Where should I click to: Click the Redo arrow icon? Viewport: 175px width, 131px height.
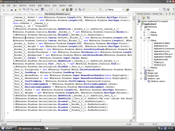pos(94,9)
